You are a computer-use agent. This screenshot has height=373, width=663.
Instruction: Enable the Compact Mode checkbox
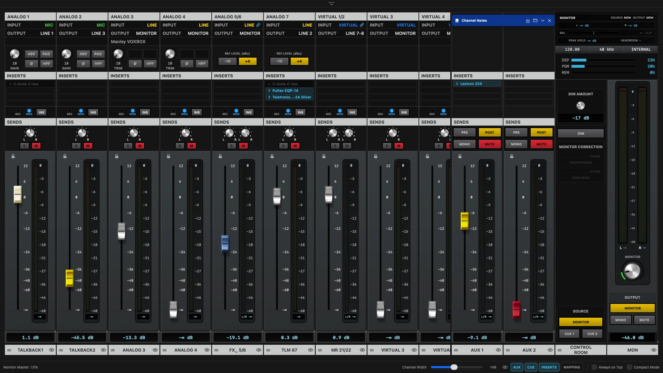click(x=630, y=367)
